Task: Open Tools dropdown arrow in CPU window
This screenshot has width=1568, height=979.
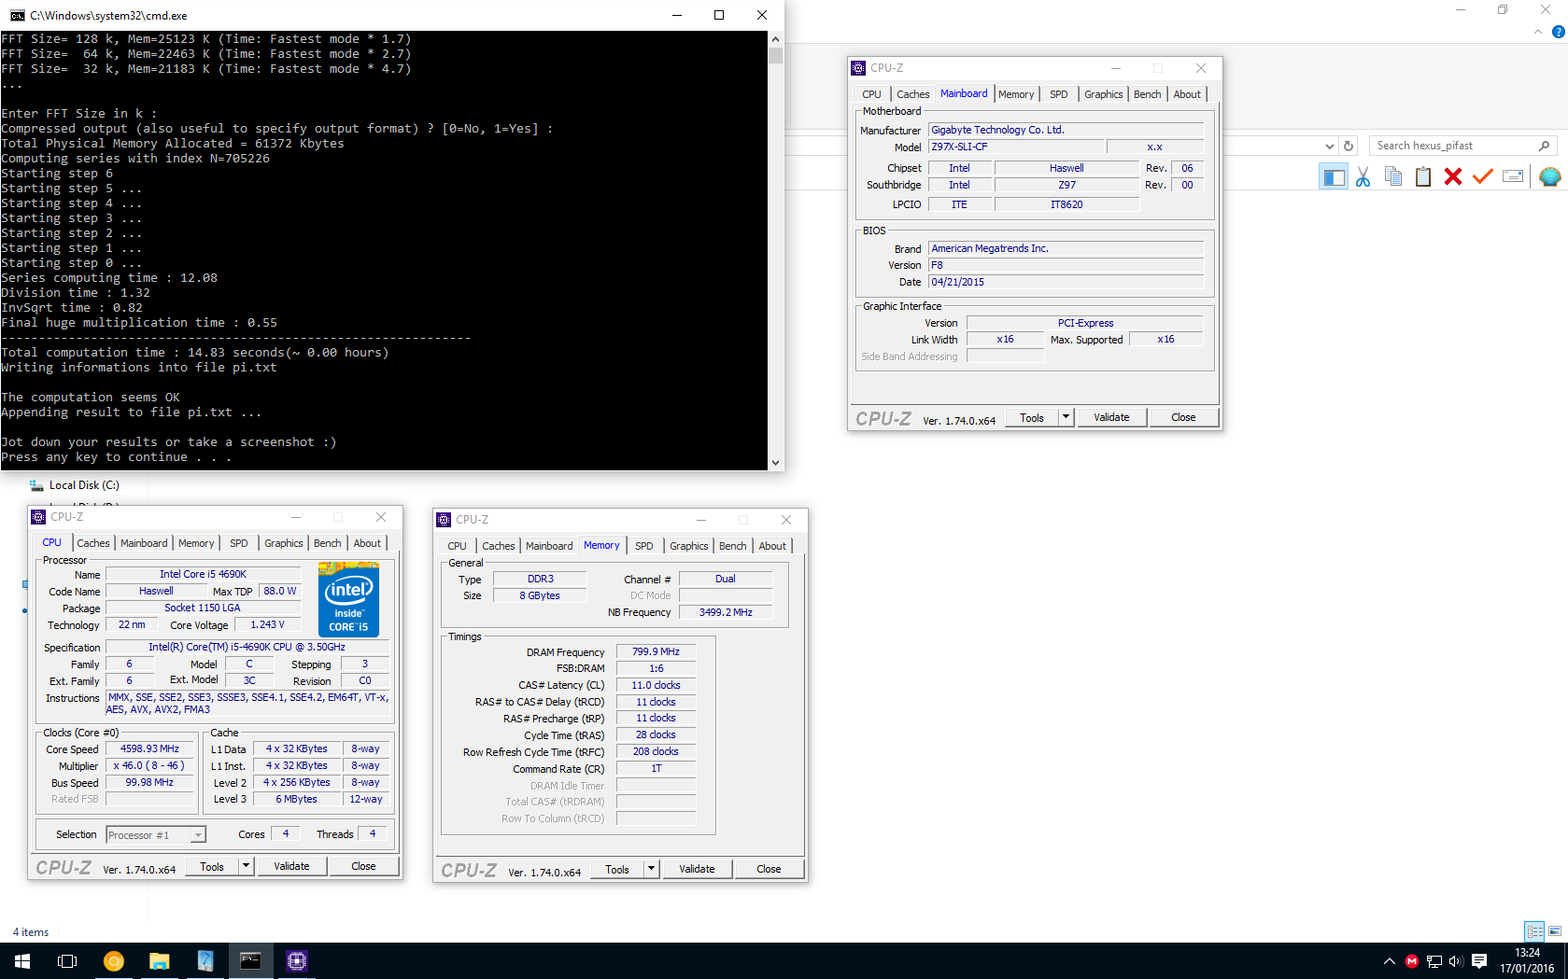Action: [x=247, y=866]
